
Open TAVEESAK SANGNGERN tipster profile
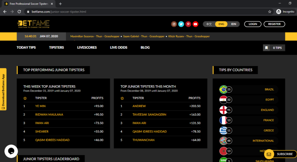coord(149,115)
